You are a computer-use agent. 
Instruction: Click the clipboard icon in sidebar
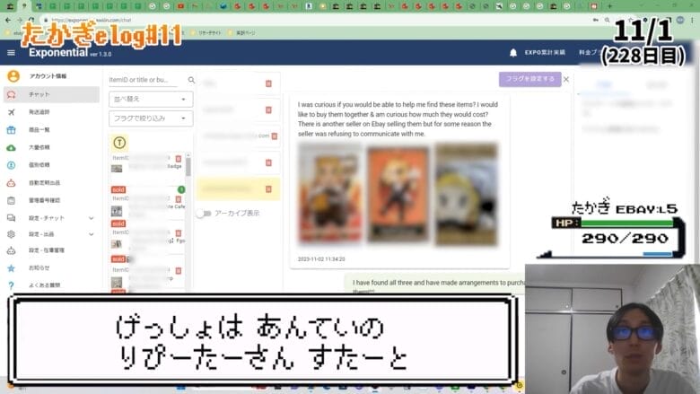(x=12, y=200)
